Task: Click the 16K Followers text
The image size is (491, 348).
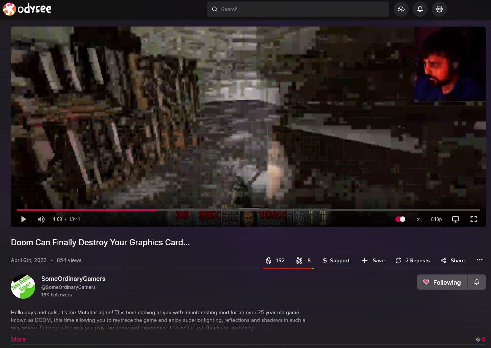Action: point(56,295)
